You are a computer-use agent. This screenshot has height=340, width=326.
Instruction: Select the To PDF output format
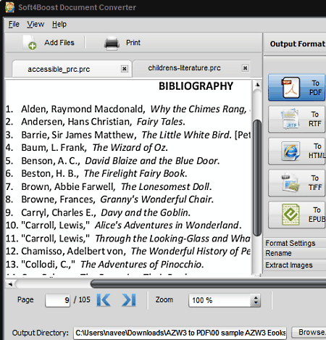tap(297, 88)
